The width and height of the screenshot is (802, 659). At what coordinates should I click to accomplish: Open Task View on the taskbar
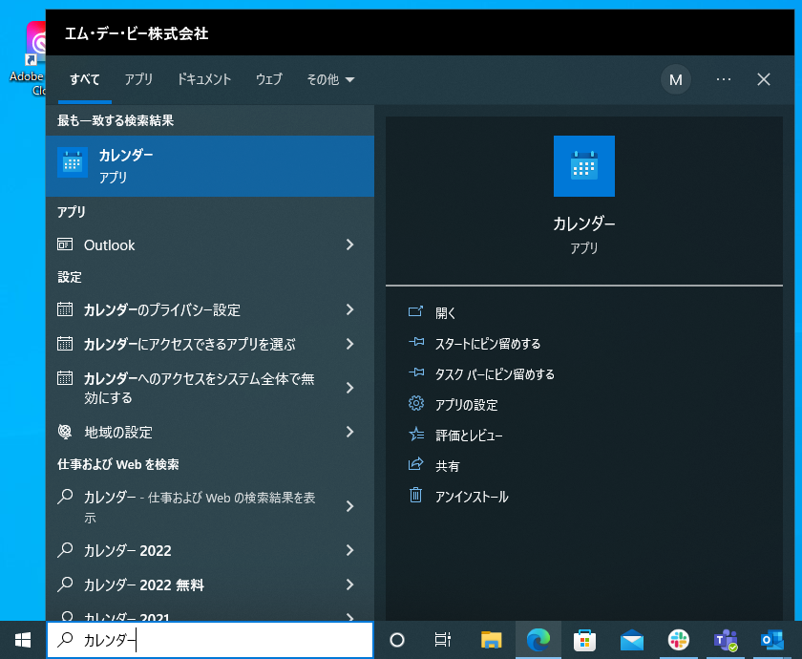pos(442,640)
